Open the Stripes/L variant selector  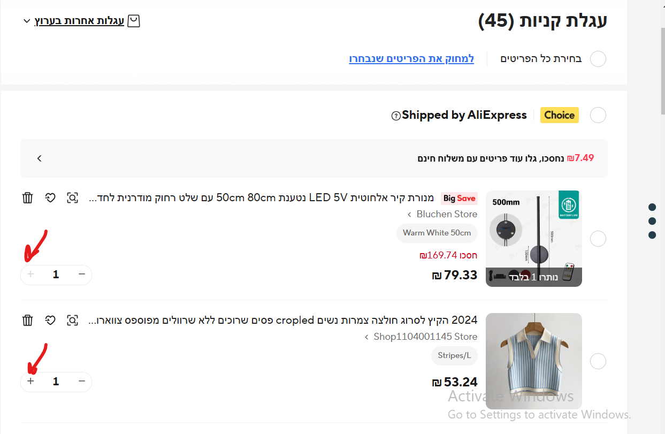(454, 355)
